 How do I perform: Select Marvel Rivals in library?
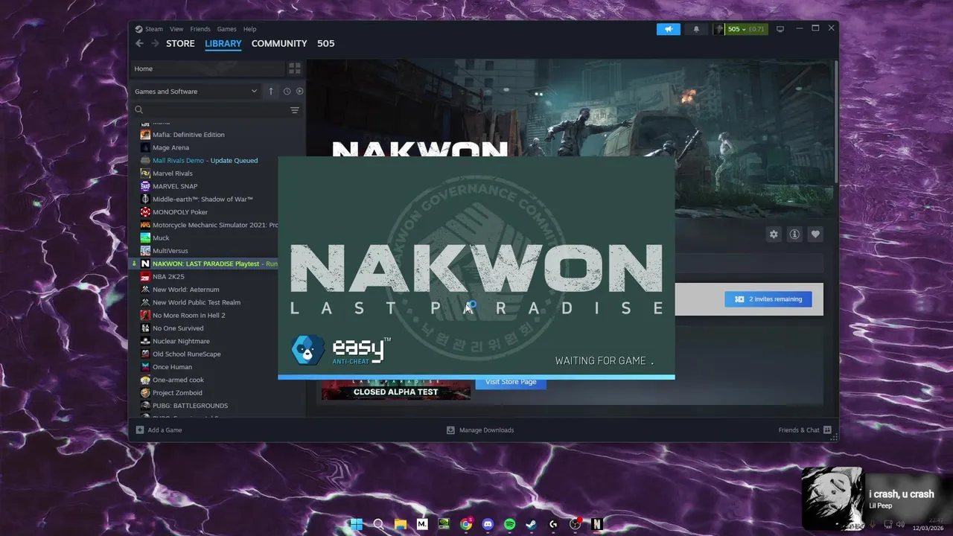pyautogui.click(x=172, y=173)
